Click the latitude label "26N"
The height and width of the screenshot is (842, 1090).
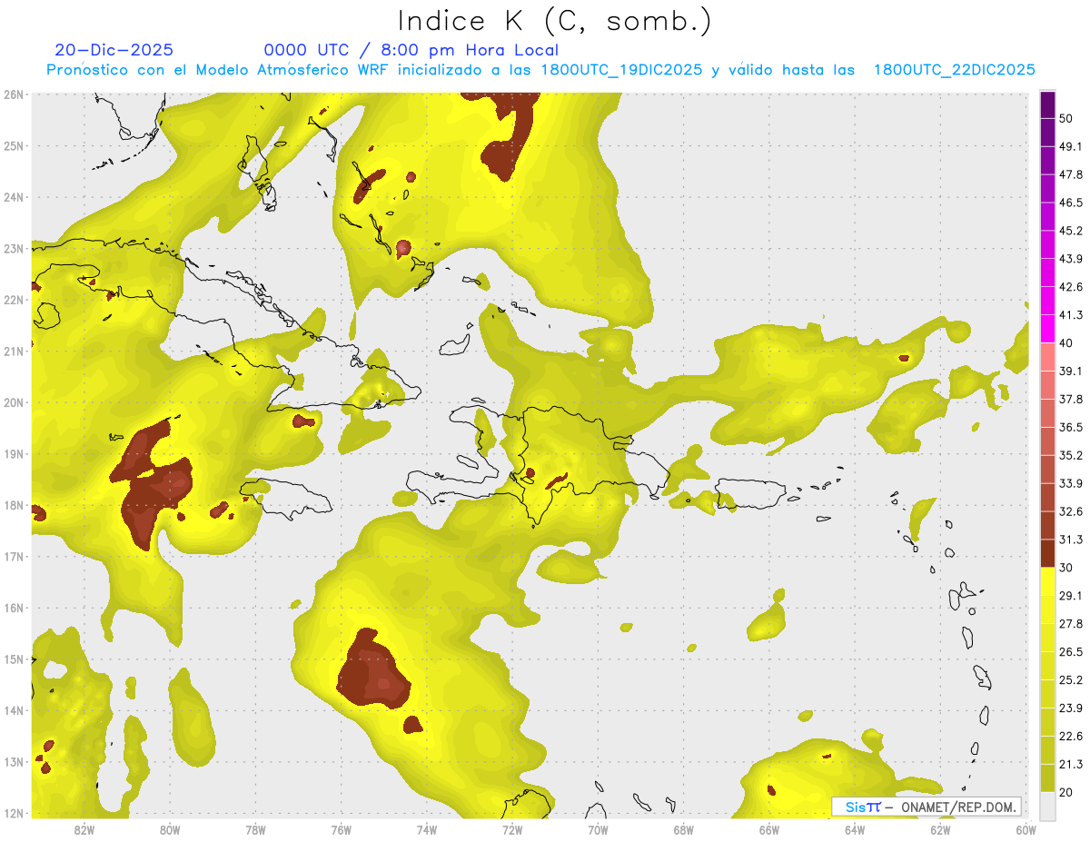click(14, 94)
